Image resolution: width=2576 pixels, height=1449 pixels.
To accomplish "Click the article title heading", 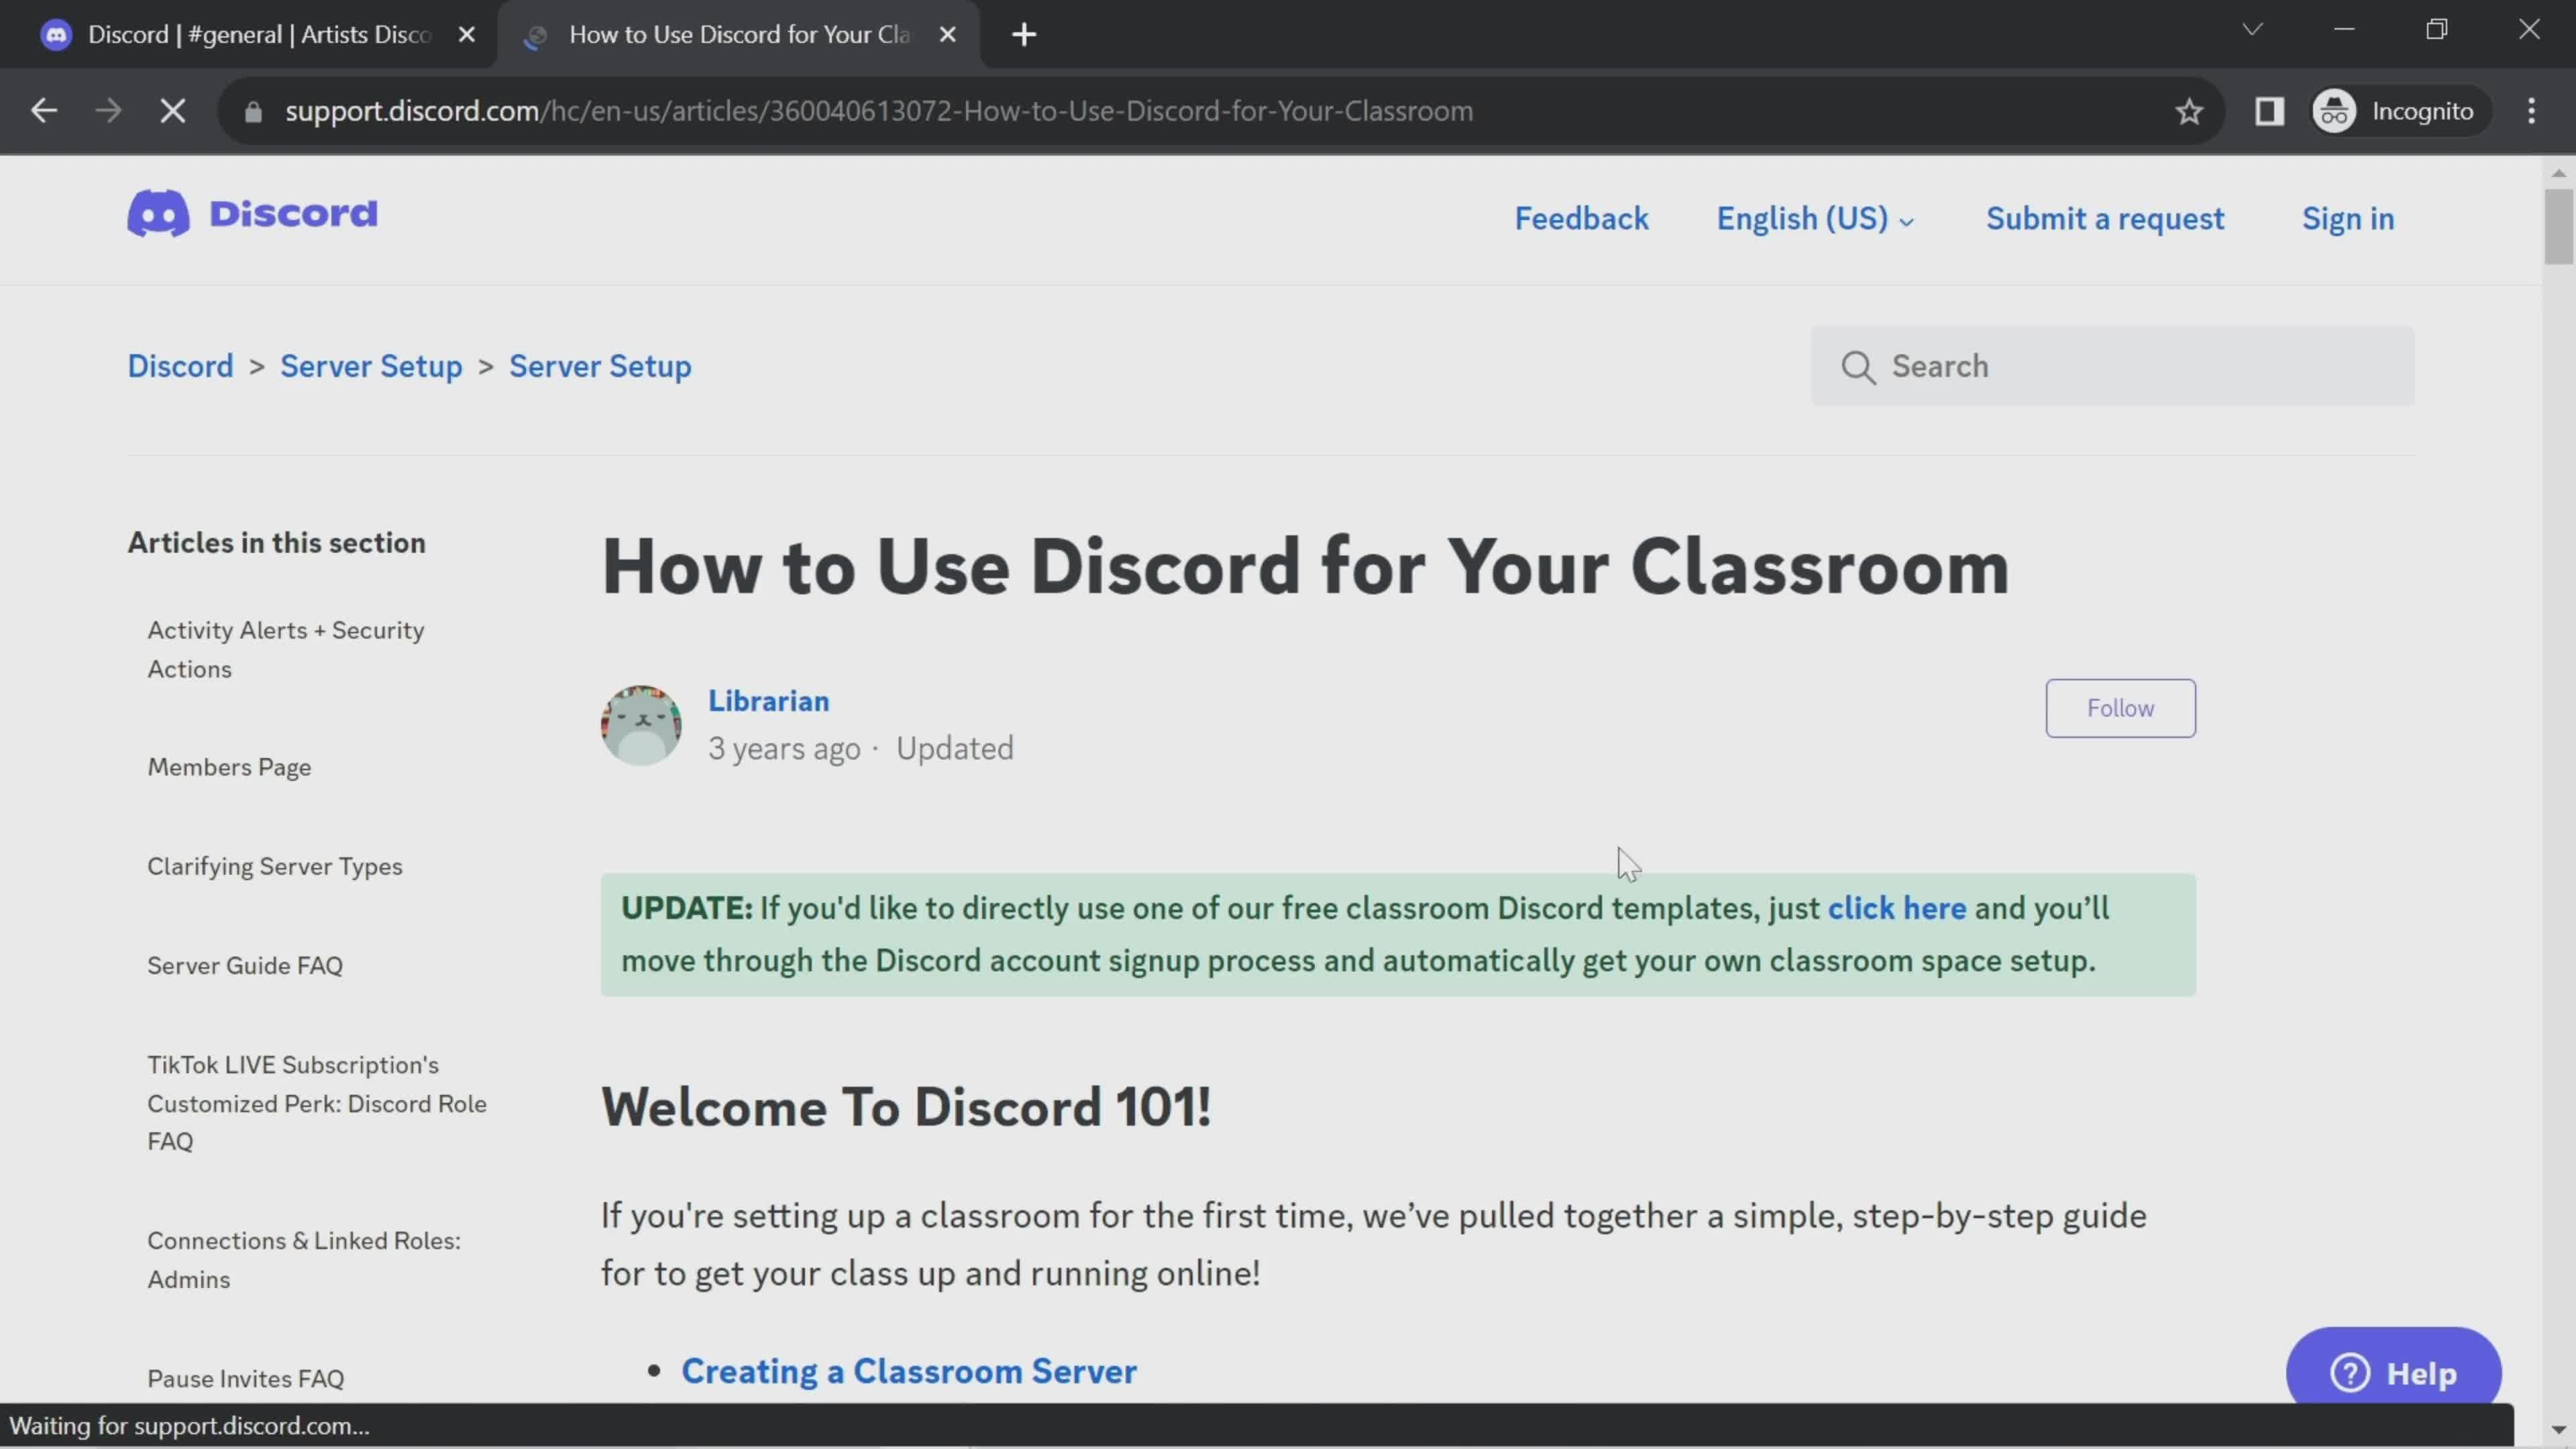I will pos(1305,566).
